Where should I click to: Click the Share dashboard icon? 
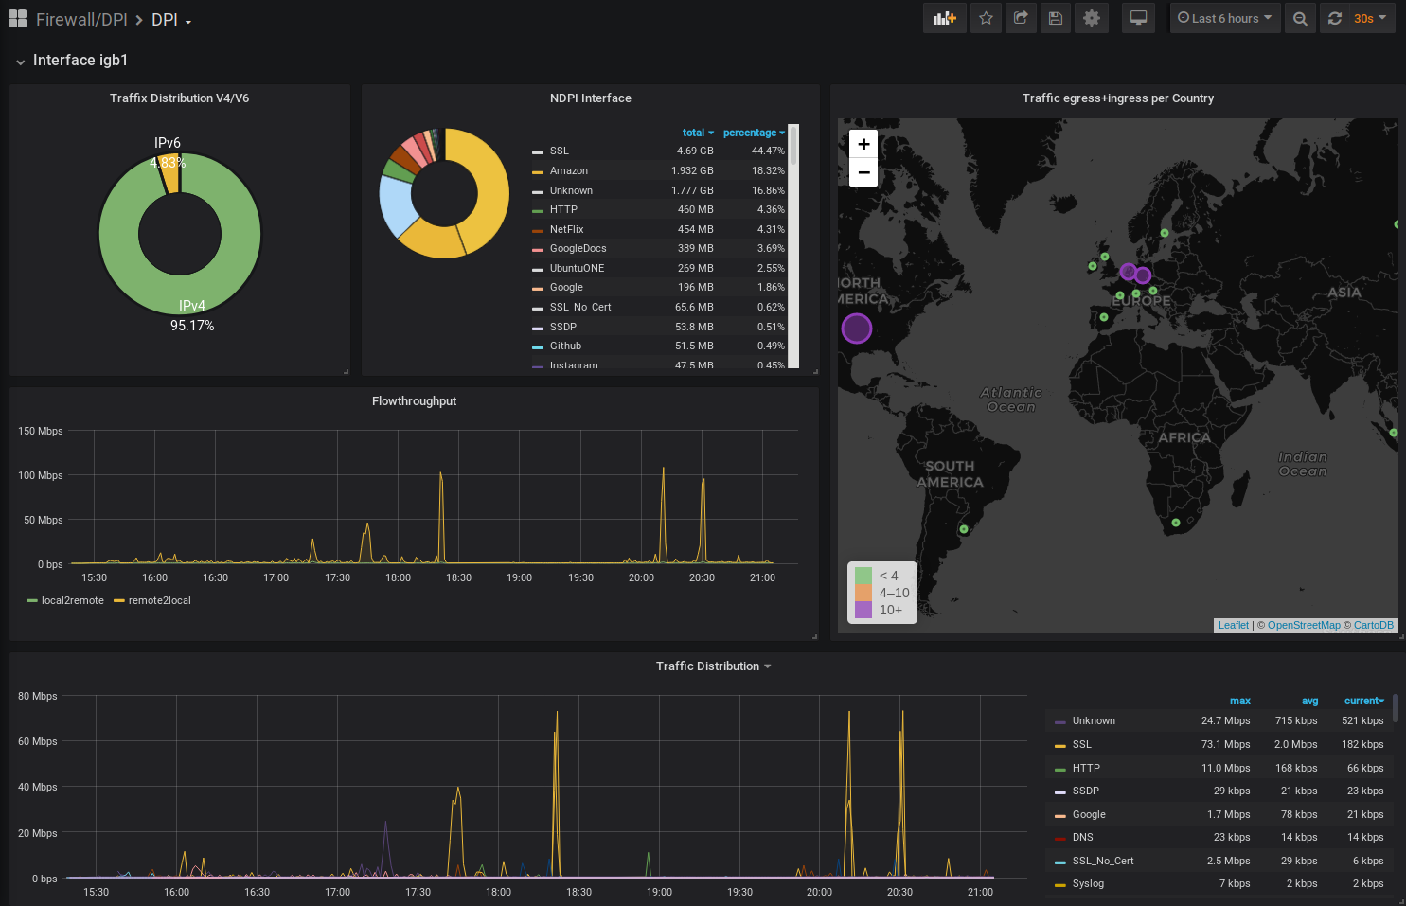pos(1021,18)
